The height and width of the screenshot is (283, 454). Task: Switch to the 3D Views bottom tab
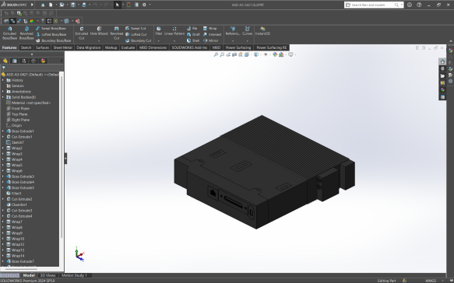coord(48,275)
